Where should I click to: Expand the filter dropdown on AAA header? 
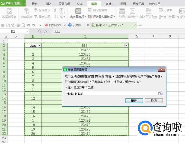click(x=39, y=46)
